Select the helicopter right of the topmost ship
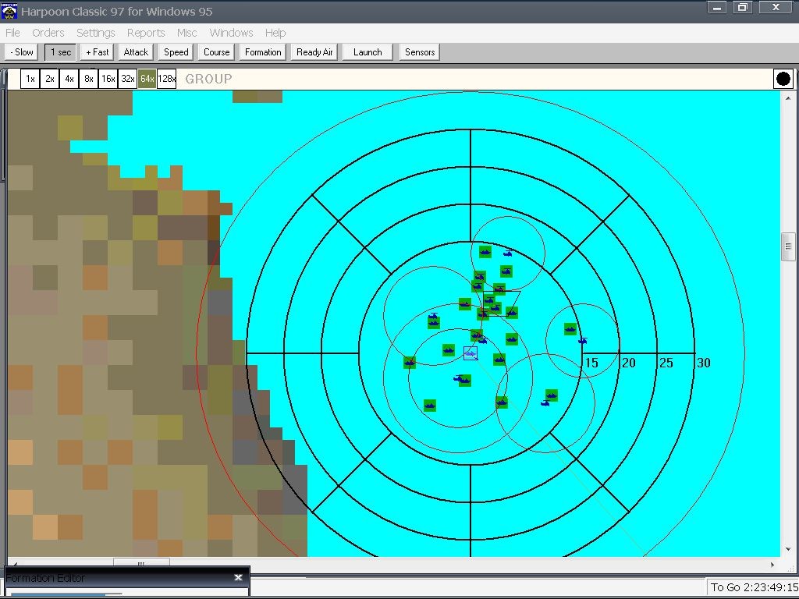This screenshot has height=599, width=799. point(507,253)
